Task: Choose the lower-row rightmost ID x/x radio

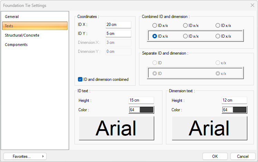Action: click(x=218, y=36)
